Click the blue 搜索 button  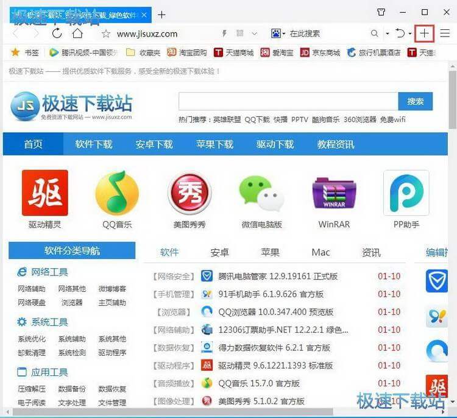click(x=416, y=101)
